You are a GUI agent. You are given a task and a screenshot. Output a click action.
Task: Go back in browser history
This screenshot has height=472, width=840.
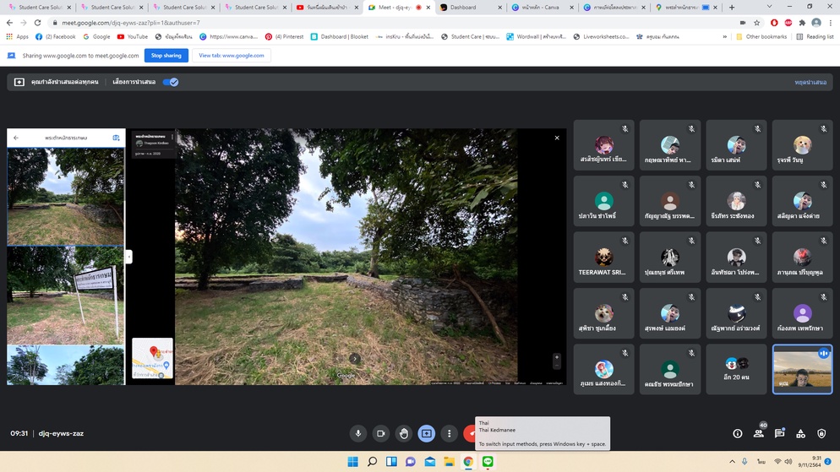click(9, 23)
